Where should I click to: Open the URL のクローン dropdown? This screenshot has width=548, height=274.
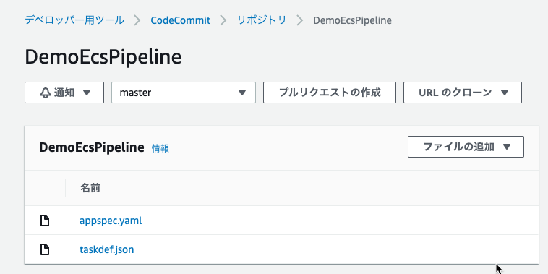463,93
